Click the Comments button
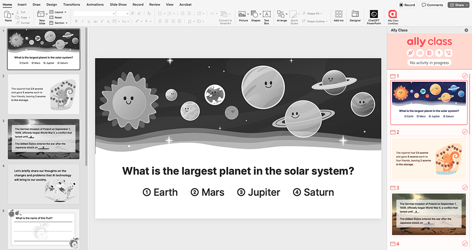472x250 pixels. (x=432, y=5)
